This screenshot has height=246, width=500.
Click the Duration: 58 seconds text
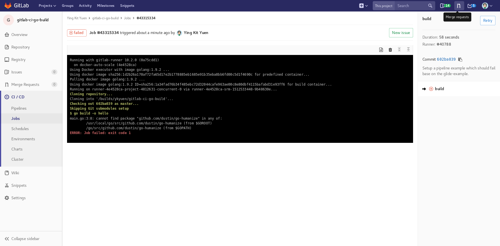[x=441, y=37]
